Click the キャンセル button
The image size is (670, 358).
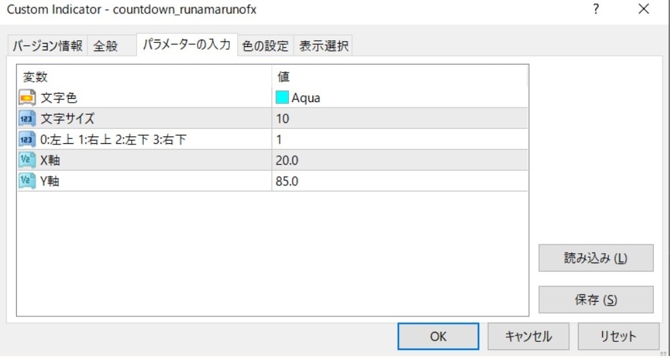click(529, 337)
